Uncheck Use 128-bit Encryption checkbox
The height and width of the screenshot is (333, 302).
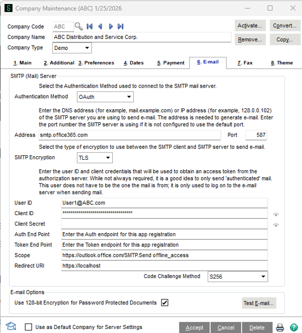pyautogui.click(x=165, y=302)
